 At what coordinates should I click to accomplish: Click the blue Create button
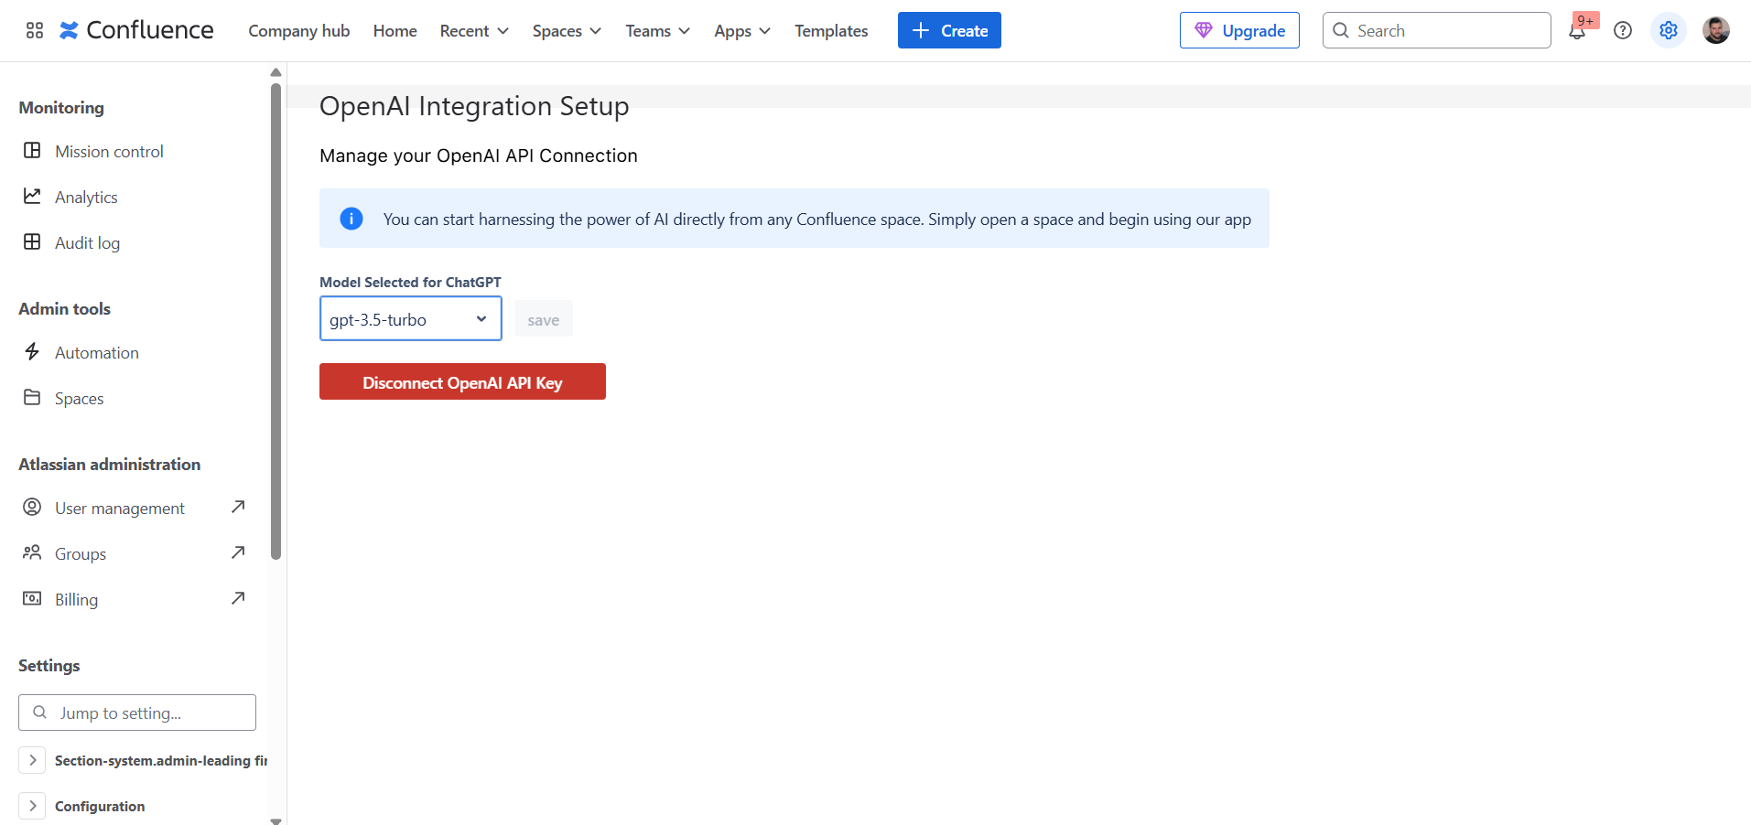[x=949, y=31]
